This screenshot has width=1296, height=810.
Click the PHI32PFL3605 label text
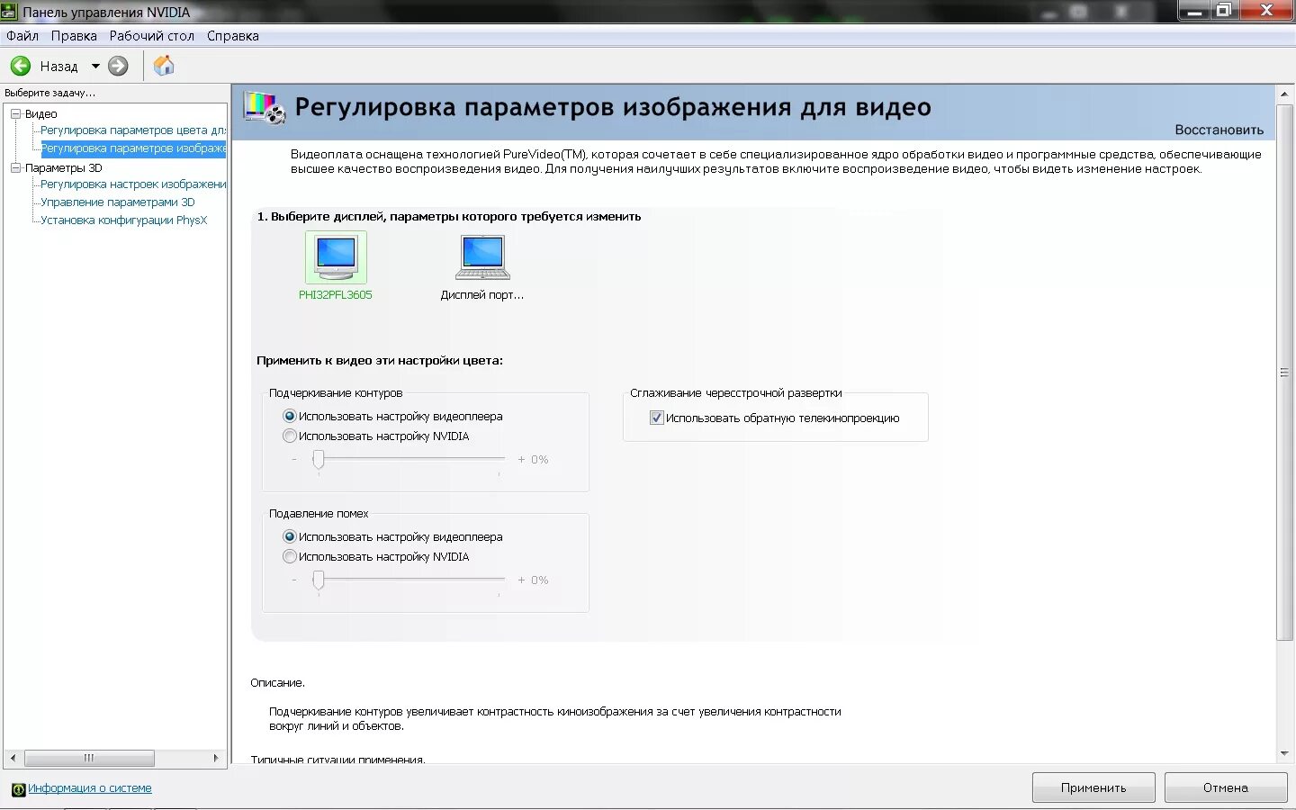tap(336, 295)
